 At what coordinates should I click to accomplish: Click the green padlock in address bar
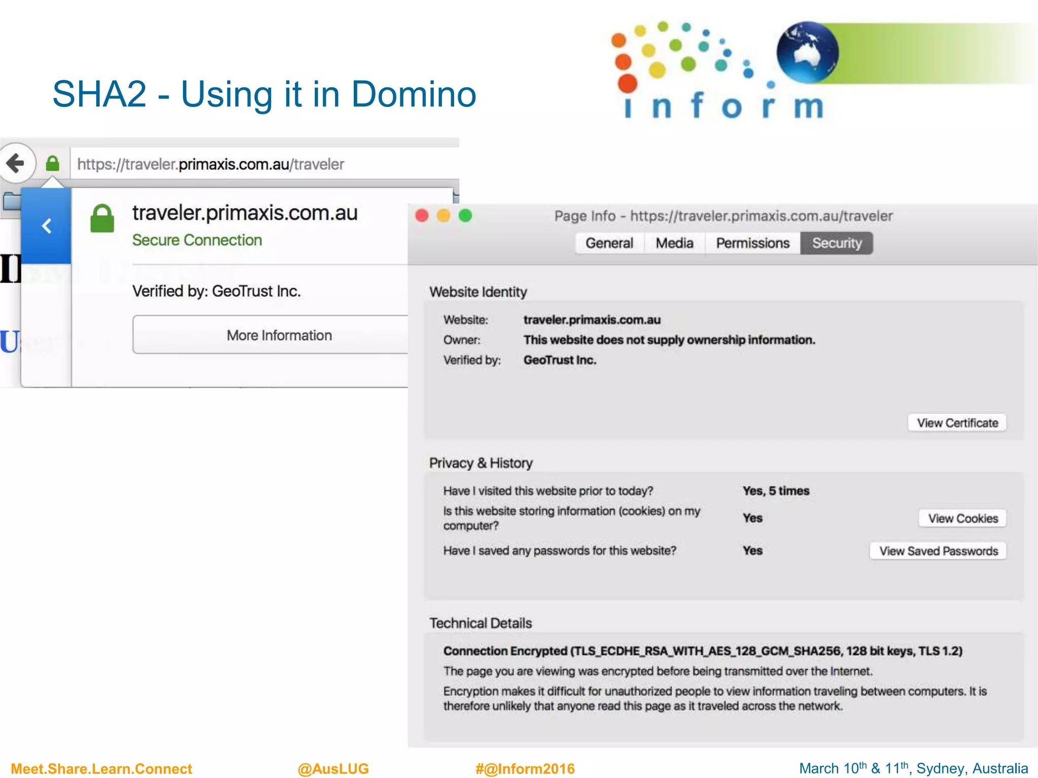pyautogui.click(x=53, y=164)
